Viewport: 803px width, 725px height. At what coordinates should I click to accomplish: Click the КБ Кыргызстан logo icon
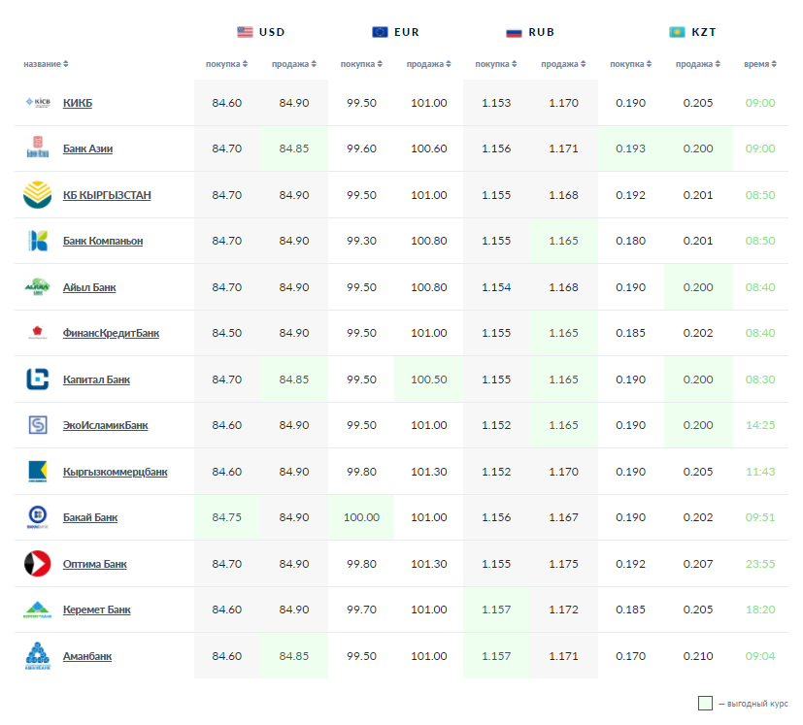(37, 195)
